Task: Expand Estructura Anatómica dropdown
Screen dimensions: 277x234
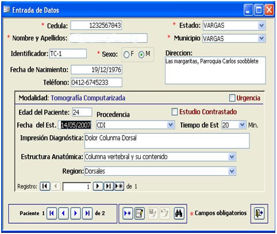Action: 232,157
